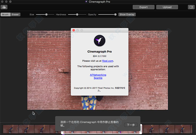
Task: Click the Size label
Action: [32, 14]
